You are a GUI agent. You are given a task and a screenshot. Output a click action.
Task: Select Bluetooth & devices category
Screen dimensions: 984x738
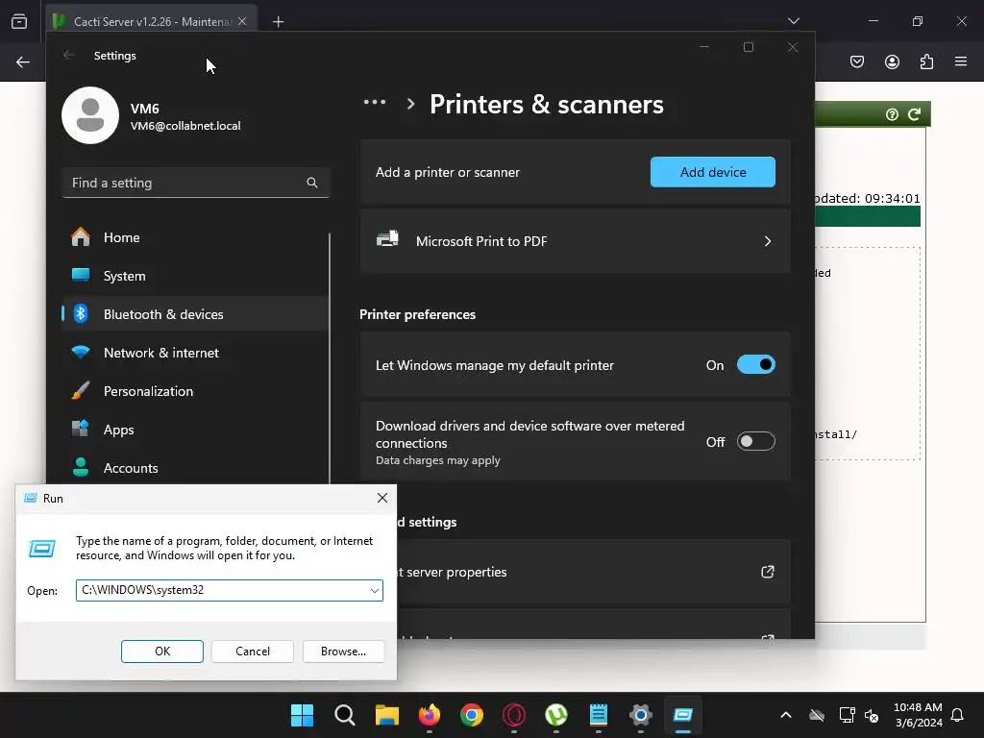194,314
